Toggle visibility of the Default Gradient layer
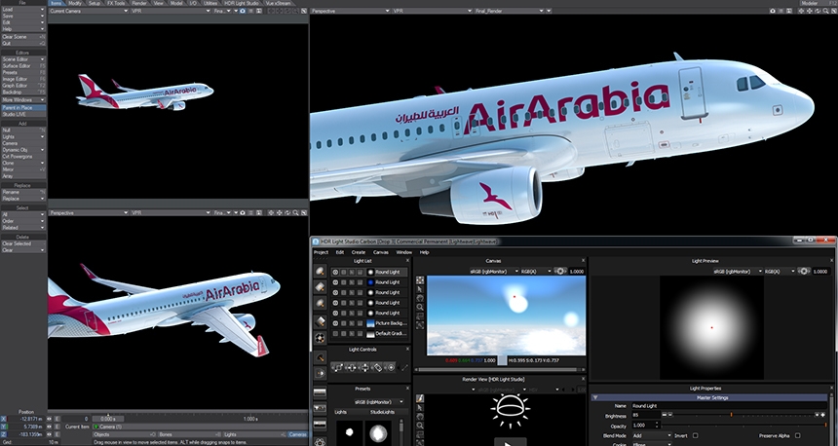The width and height of the screenshot is (838, 446). coord(335,333)
